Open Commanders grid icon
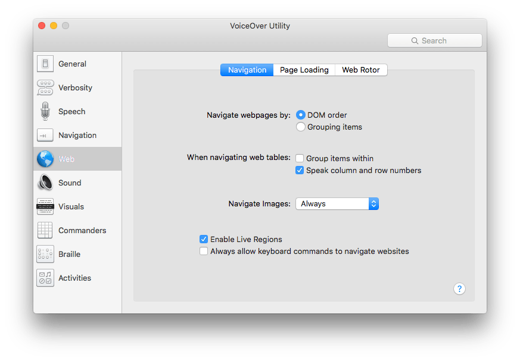520x361 pixels. click(x=45, y=230)
